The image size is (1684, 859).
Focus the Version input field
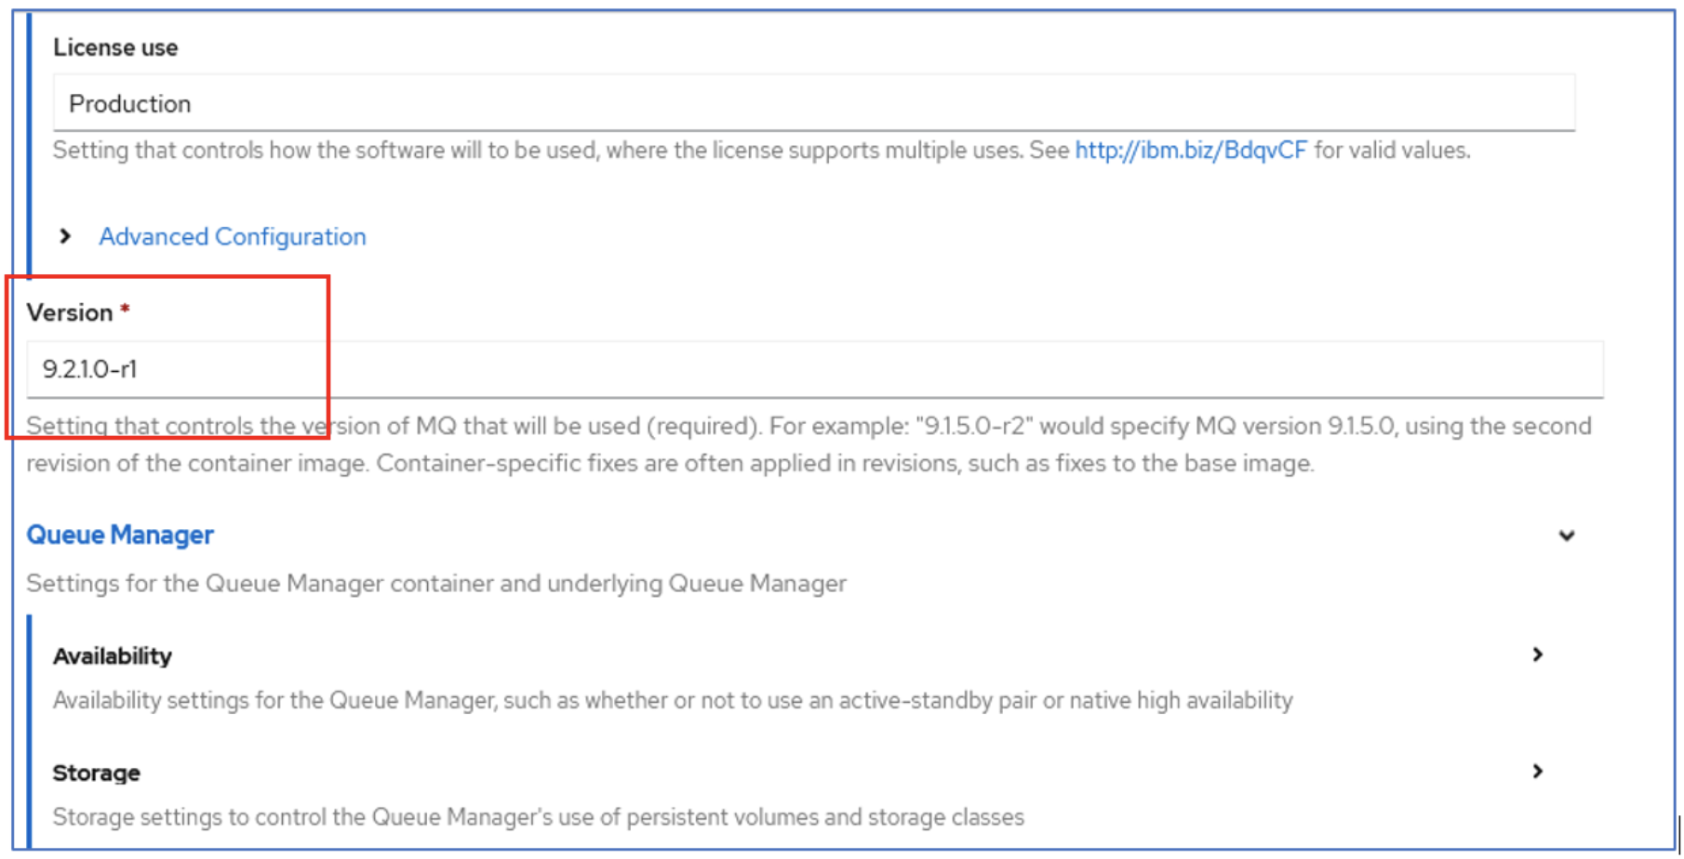(x=813, y=369)
